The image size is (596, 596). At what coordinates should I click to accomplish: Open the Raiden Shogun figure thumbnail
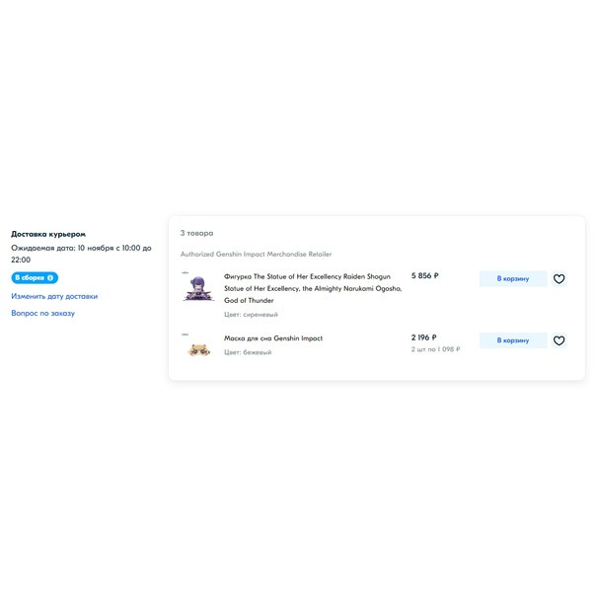(198, 288)
